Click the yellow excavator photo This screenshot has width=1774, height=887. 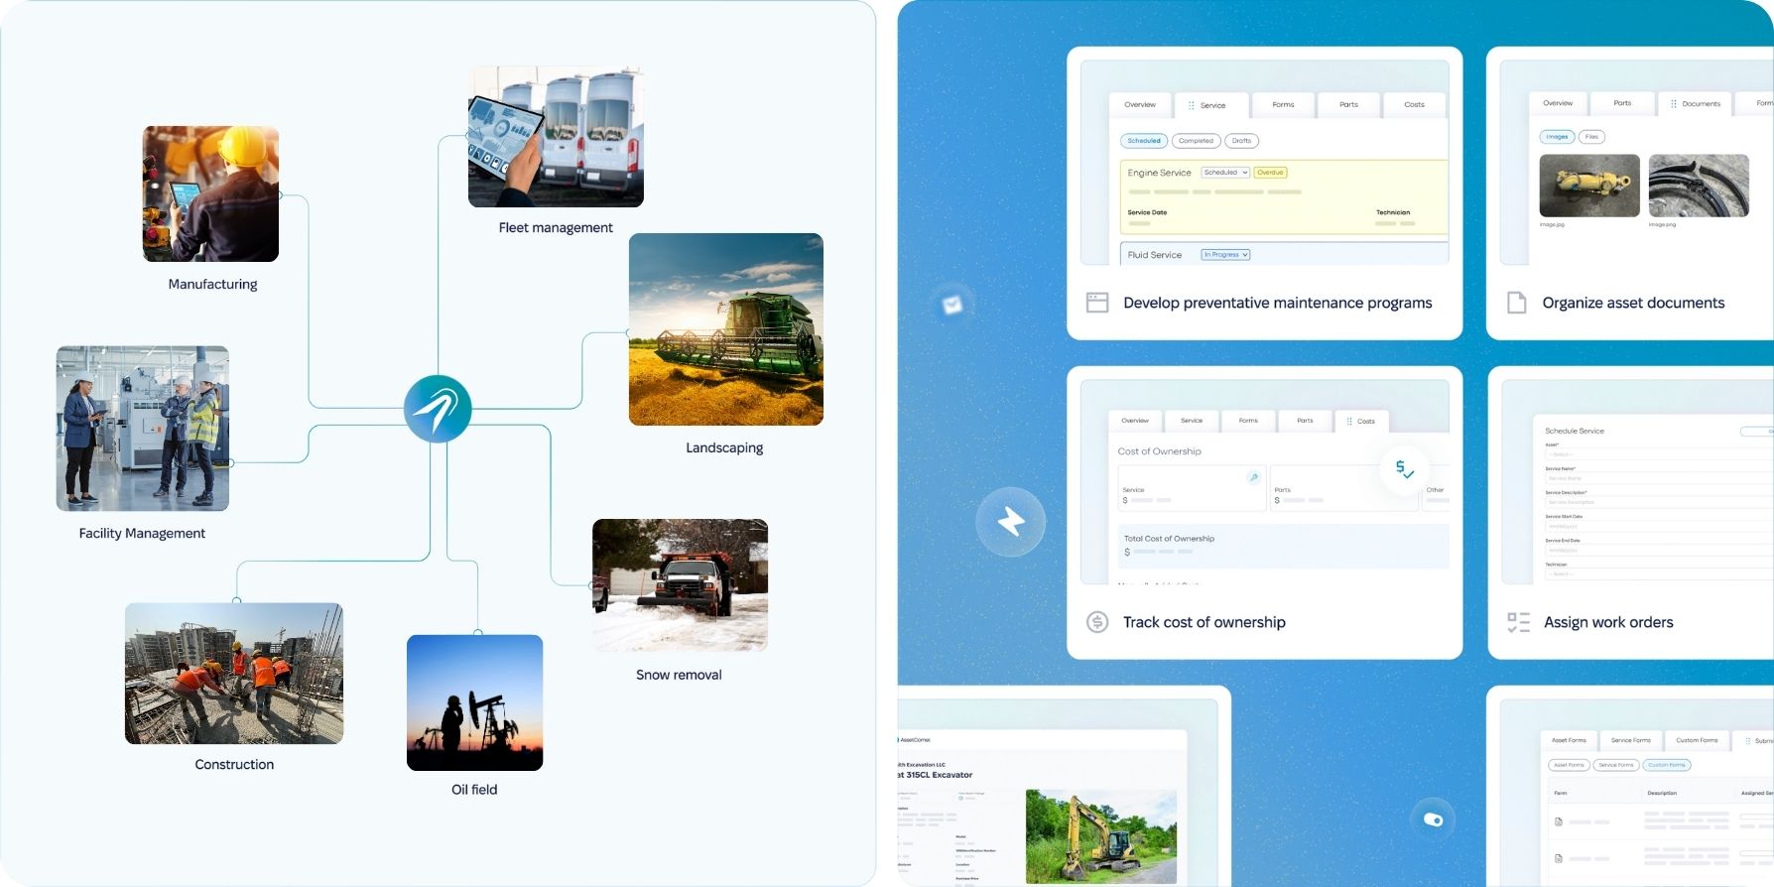click(1101, 836)
